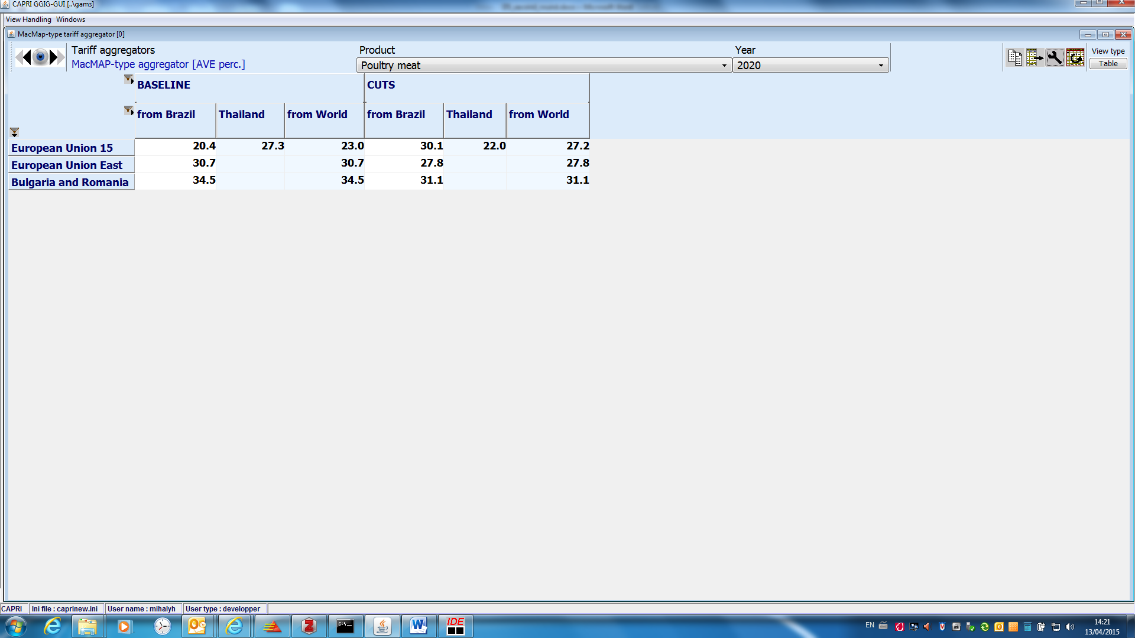Click the MacMAP-type aggregator [AVE perc.] link

[x=158, y=64]
